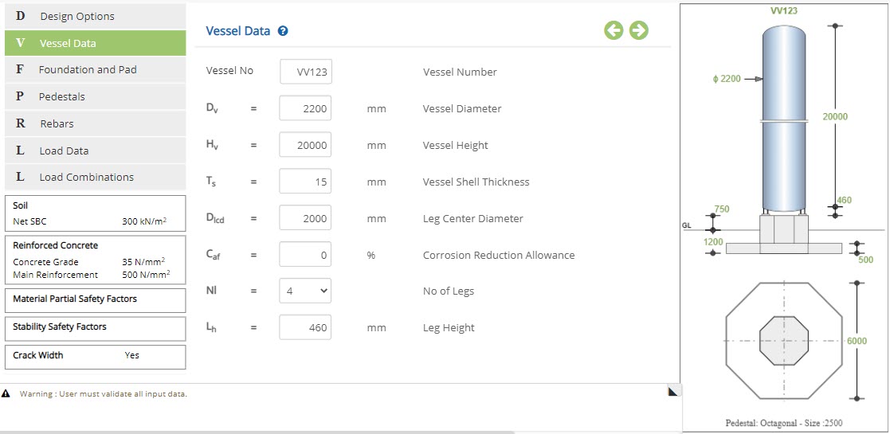Click the 'Vessel Shell Thickness' description text
This screenshot has width=890, height=434.
click(476, 182)
